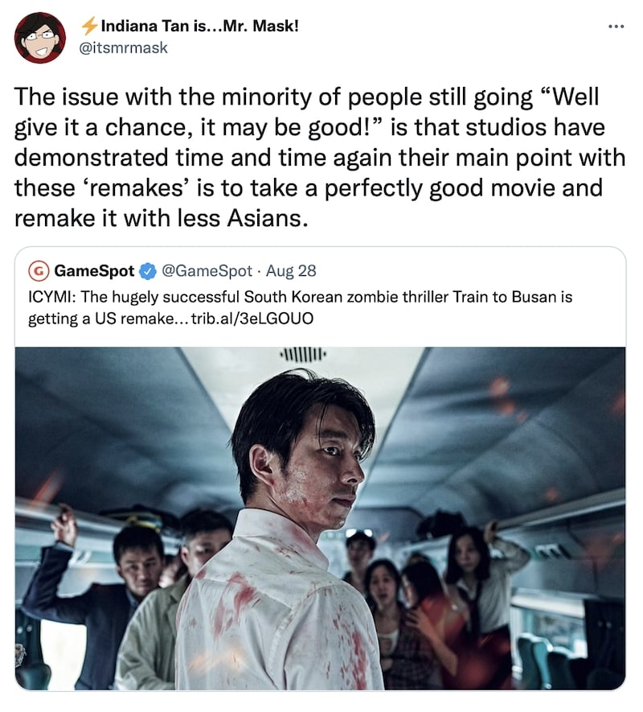Click the ceiling speaker grille in the image

(x=303, y=354)
